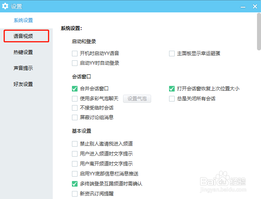Select the 声音提示 tab
The image size is (261, 199).
coord(23,68)
